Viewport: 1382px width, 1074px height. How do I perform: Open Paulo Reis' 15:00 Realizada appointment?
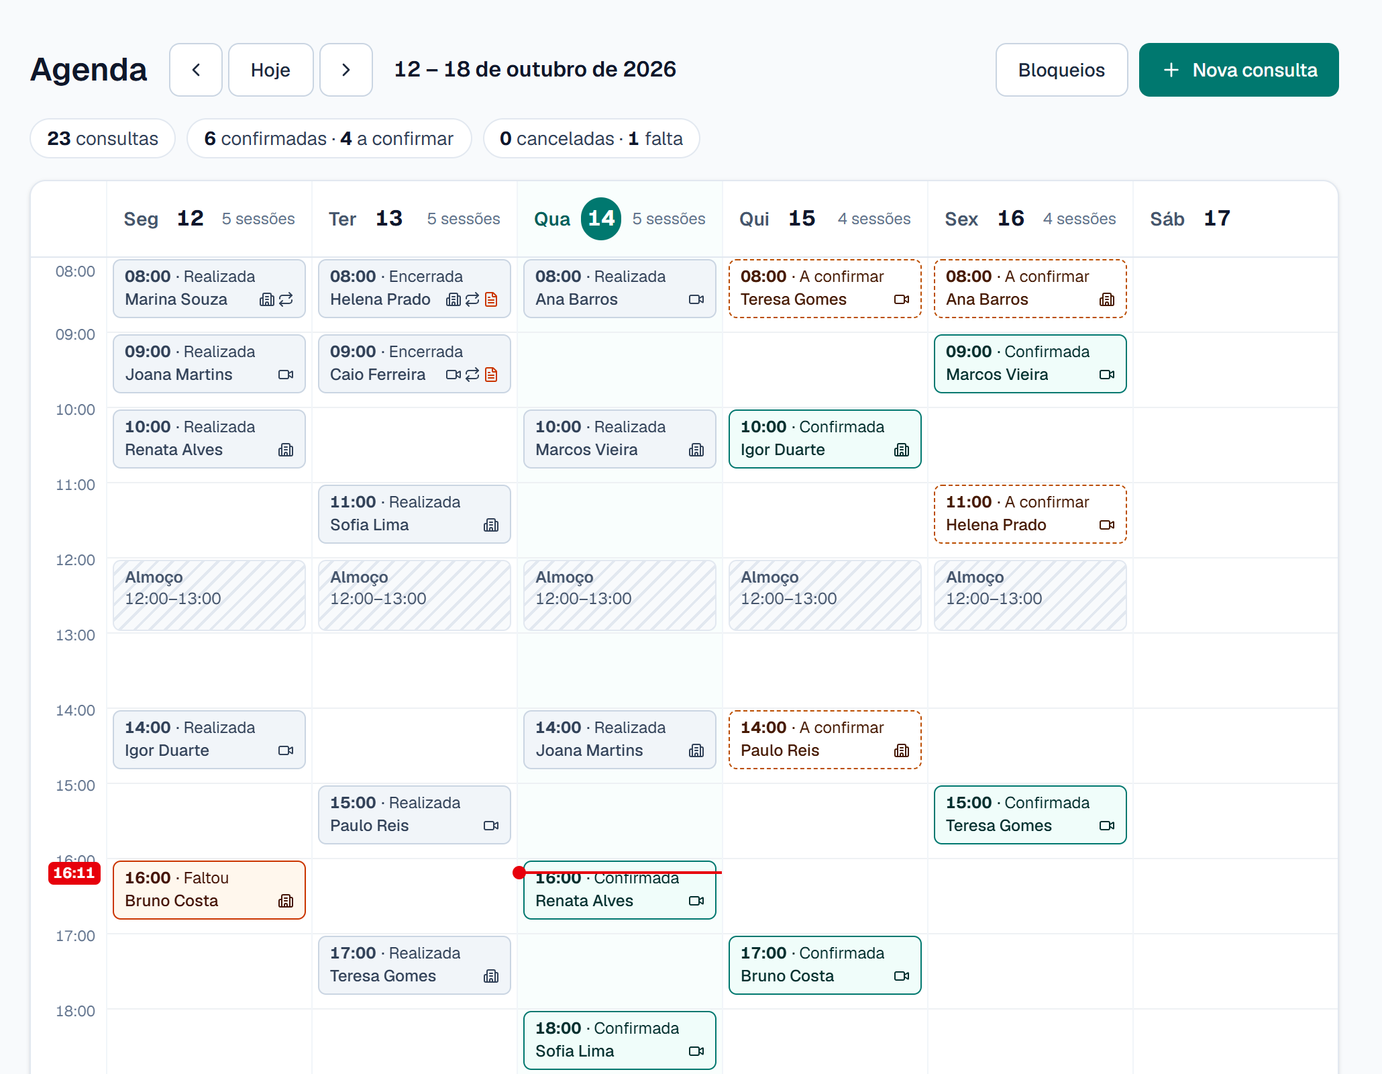coord(415,815)
